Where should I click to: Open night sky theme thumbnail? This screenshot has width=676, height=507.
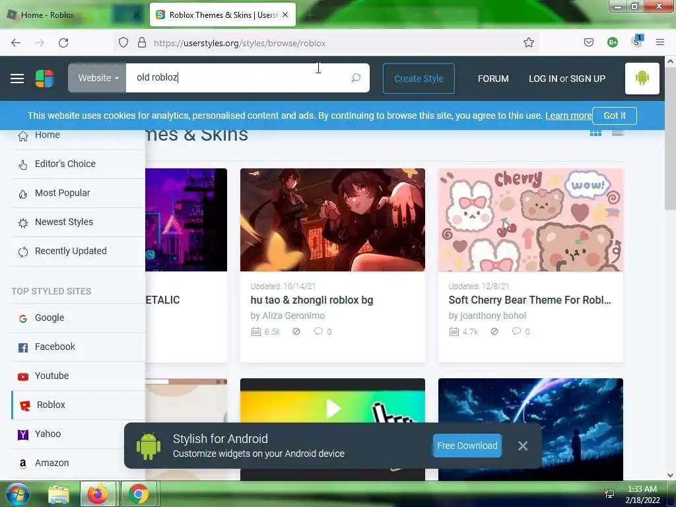tap(530, 429)
